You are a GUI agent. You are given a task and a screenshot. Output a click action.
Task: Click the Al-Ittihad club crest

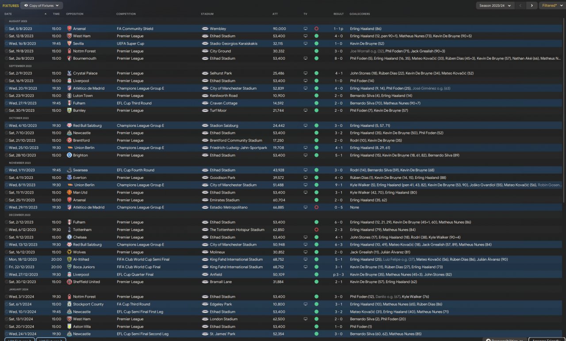click(69, 260)
